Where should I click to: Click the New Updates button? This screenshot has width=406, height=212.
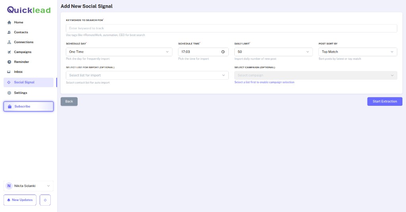click(x=20, y=200)
